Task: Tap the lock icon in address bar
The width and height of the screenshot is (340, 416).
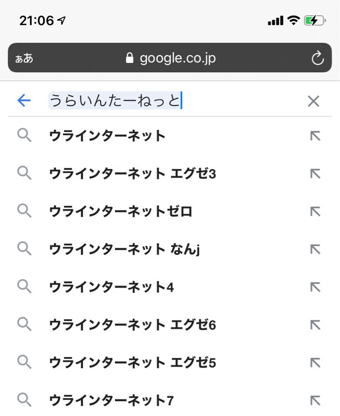Action: 129,58
